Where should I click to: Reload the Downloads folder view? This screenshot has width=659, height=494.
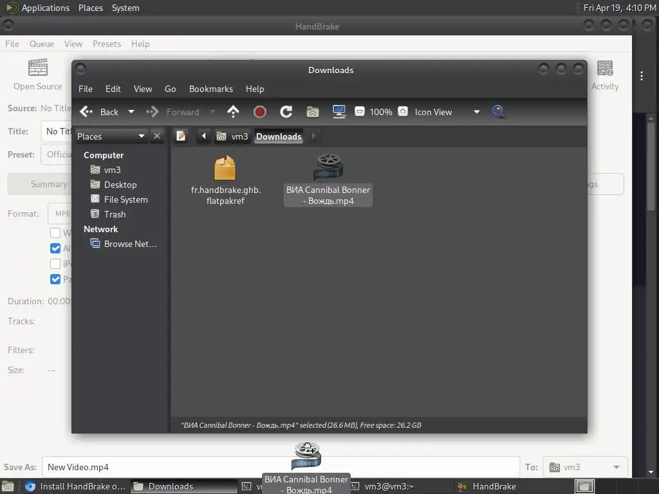286,112
